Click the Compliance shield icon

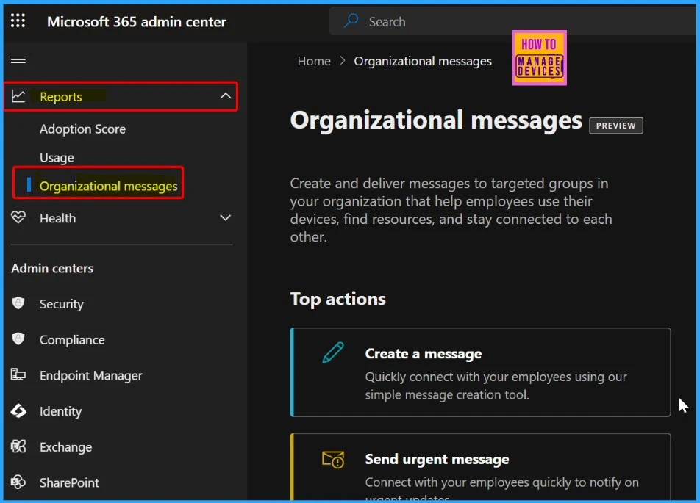click(18, 339)
